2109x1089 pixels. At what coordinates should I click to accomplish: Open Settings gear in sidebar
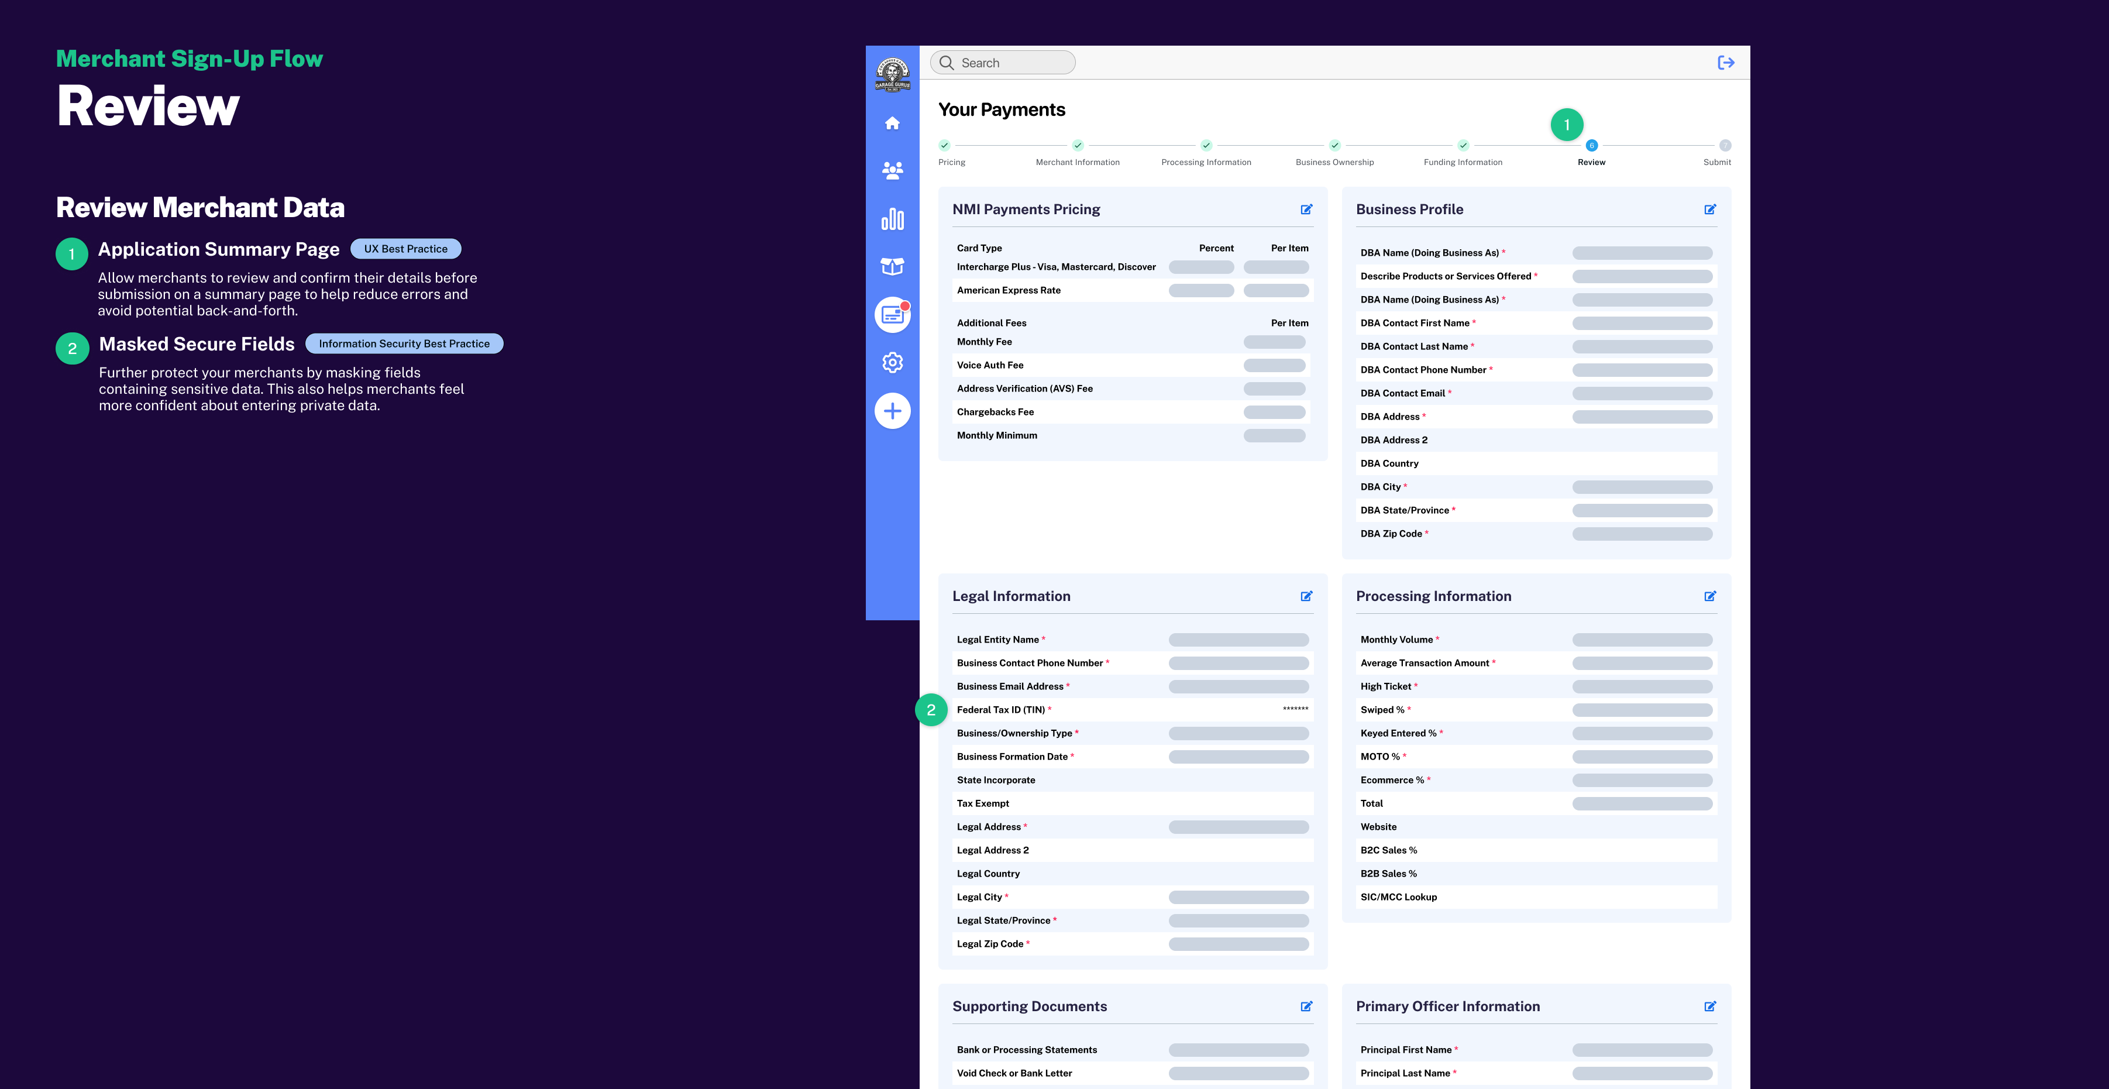pos(892,363)
